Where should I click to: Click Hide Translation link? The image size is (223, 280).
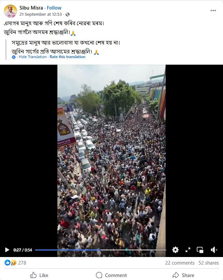click(x=33, y=57)
